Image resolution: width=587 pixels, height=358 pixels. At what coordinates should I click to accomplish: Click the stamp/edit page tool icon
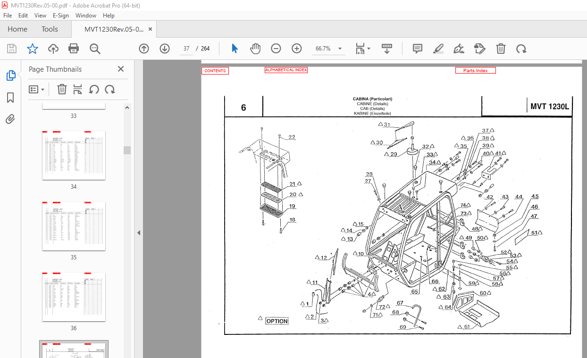click(x=480, y=49)
